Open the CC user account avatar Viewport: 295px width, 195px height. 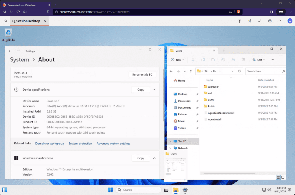[290, 21]
